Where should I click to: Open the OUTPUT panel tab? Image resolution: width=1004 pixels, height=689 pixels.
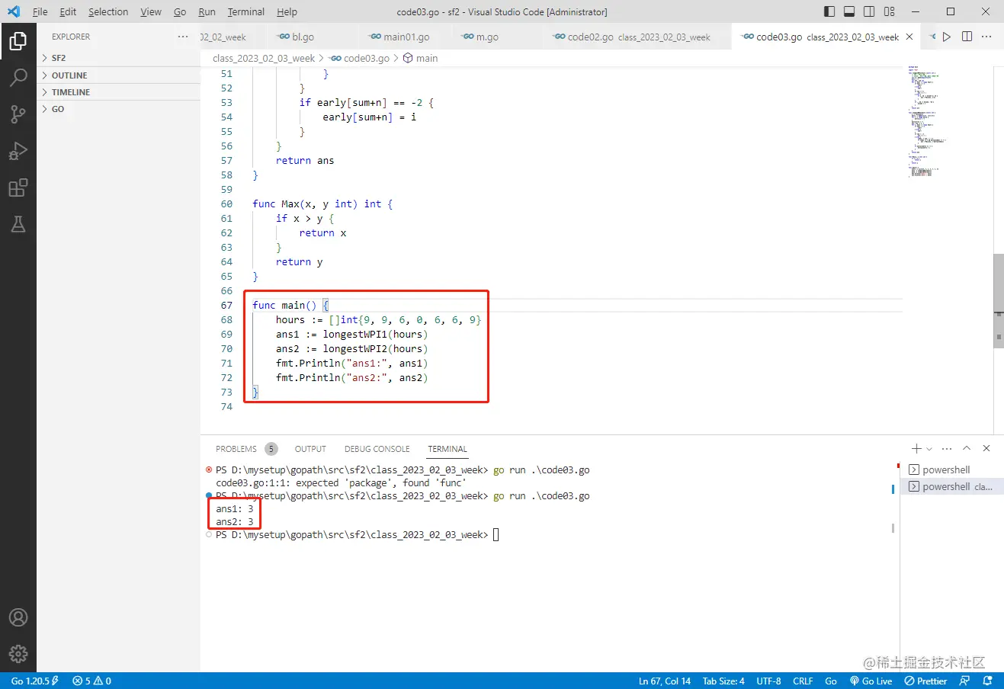[x=310, y=449]
